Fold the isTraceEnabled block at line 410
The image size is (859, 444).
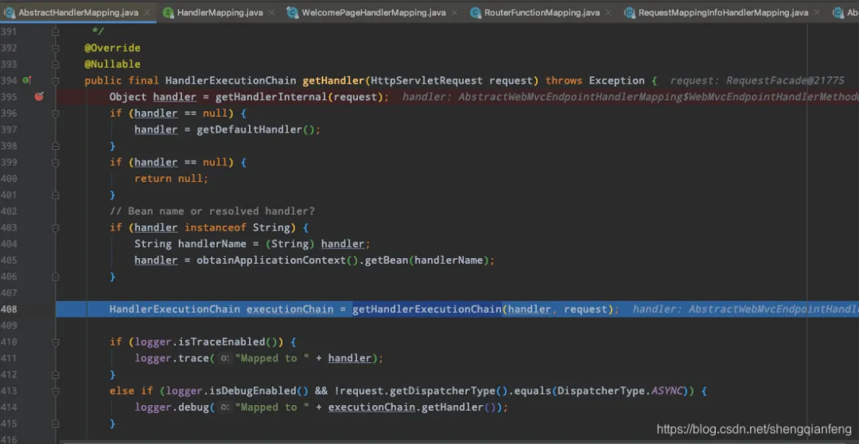(56, 342)
